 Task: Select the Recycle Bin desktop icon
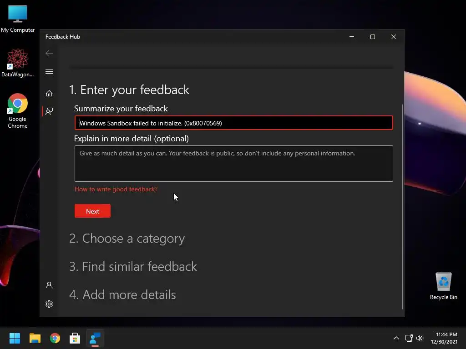(x=443, y=286)
